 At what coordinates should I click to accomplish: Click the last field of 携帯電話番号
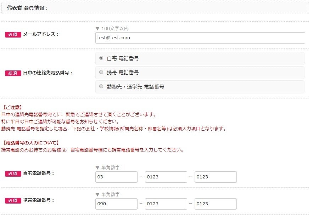pos(216,204)
